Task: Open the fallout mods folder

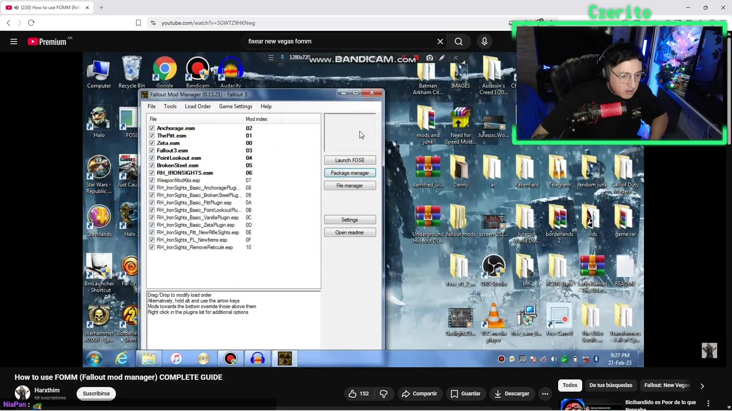Action: (x=460, y=221)
